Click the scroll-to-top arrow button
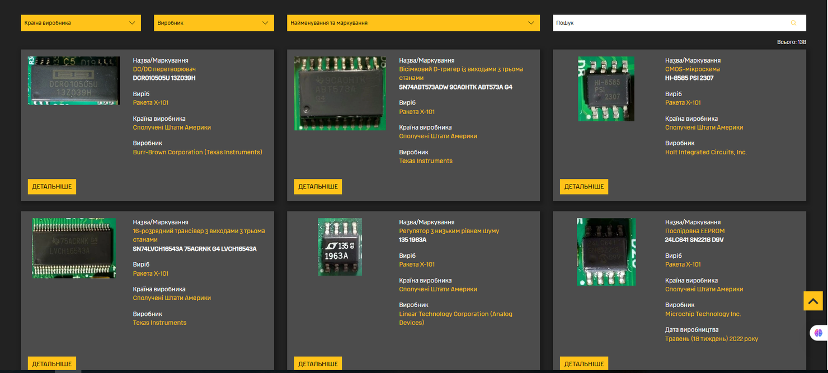The width and height of the screenshot is (828, 373). point(813,301)
